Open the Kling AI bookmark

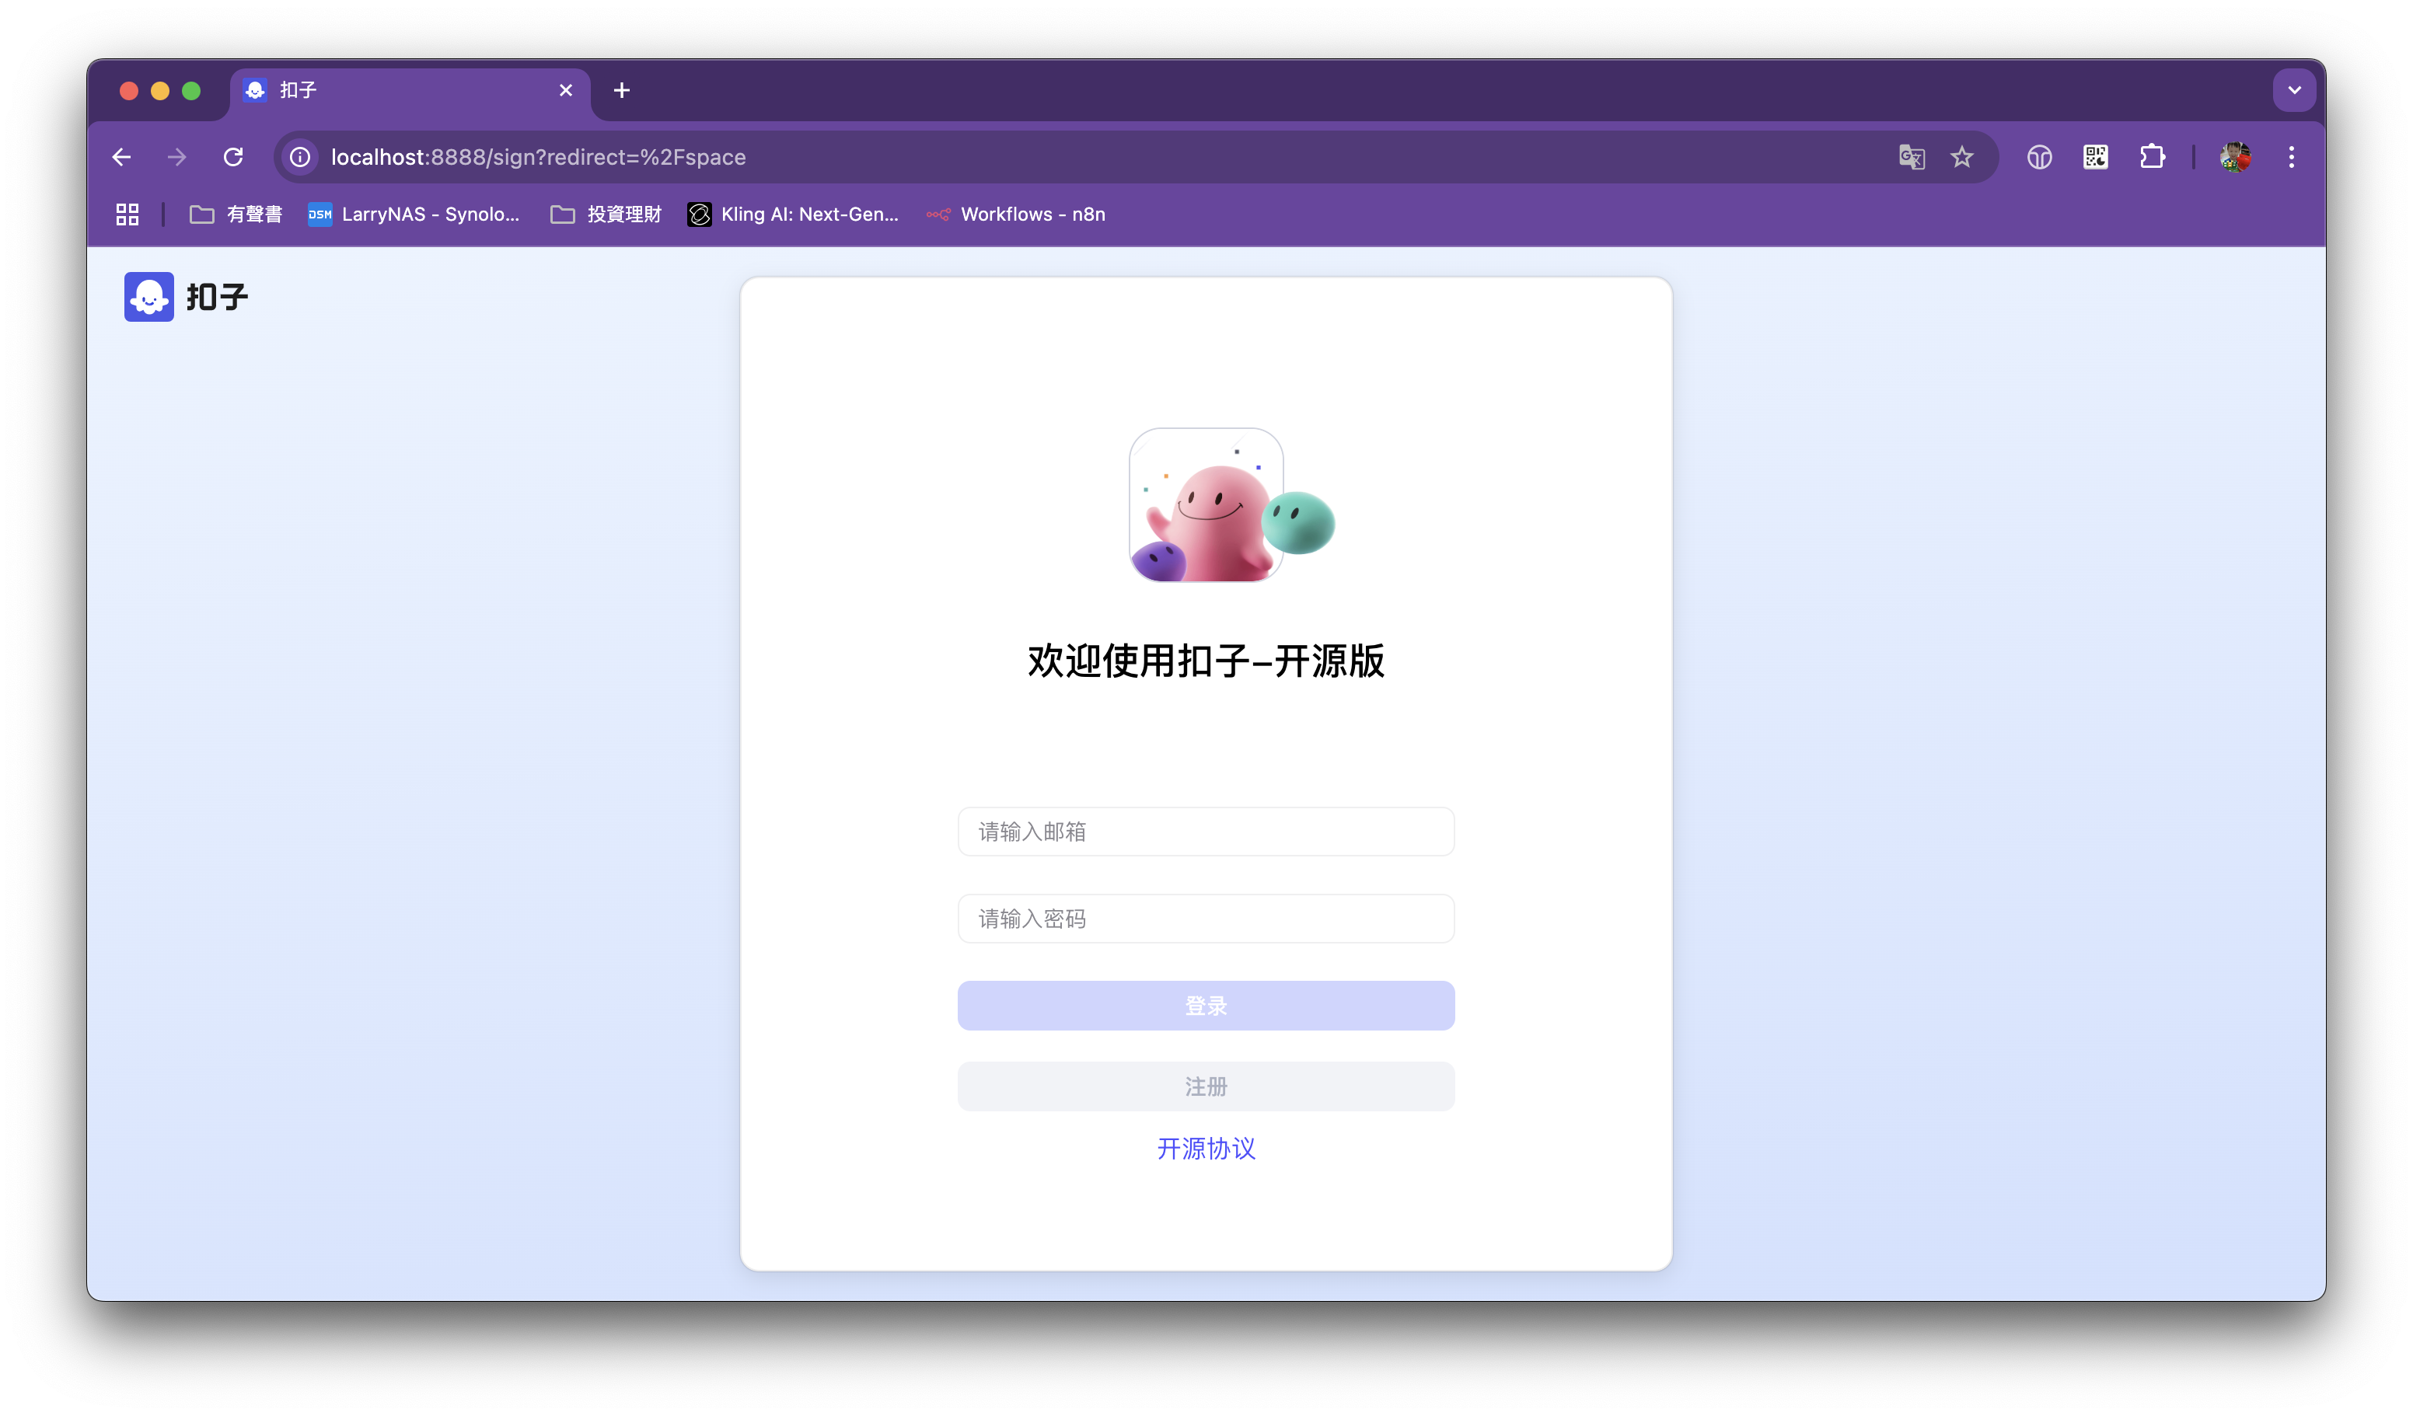(x=794, y=214)
